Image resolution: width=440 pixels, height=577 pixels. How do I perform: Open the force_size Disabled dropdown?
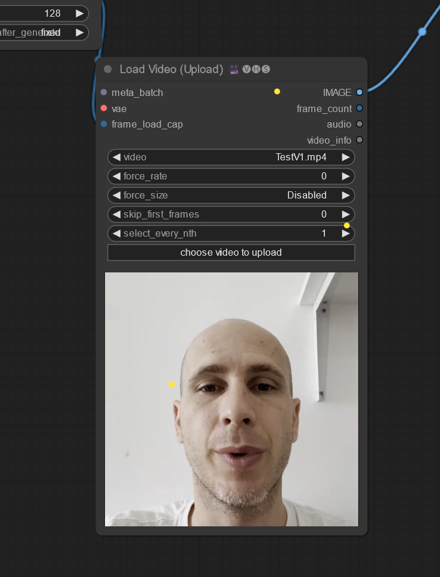231,196
